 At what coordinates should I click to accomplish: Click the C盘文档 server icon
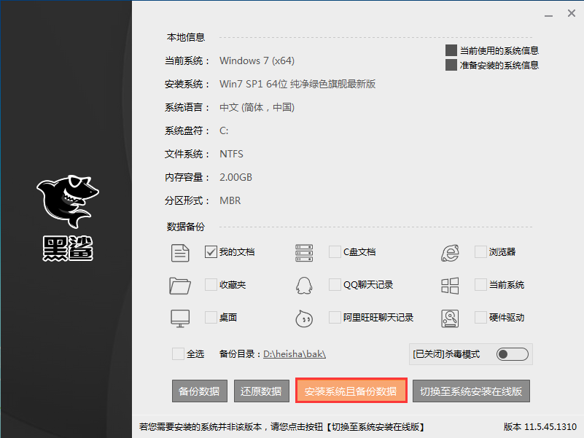click(x=304, y=251)
